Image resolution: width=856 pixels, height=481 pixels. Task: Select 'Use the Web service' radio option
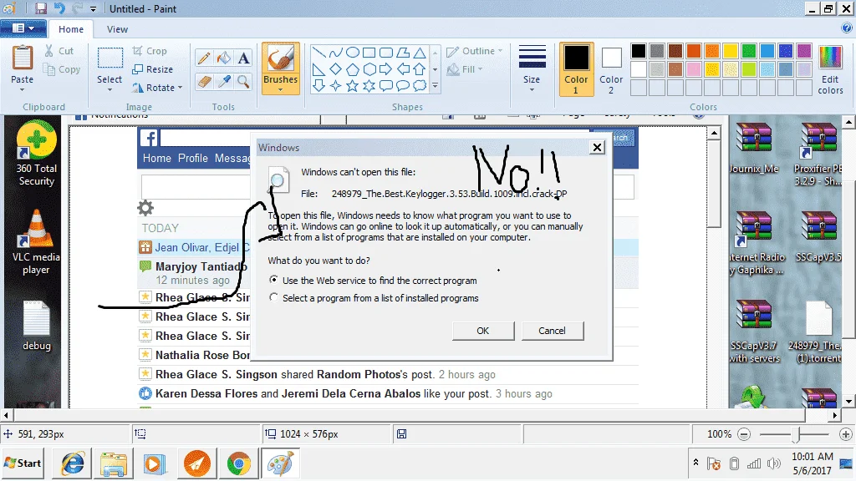coord(273,280)
